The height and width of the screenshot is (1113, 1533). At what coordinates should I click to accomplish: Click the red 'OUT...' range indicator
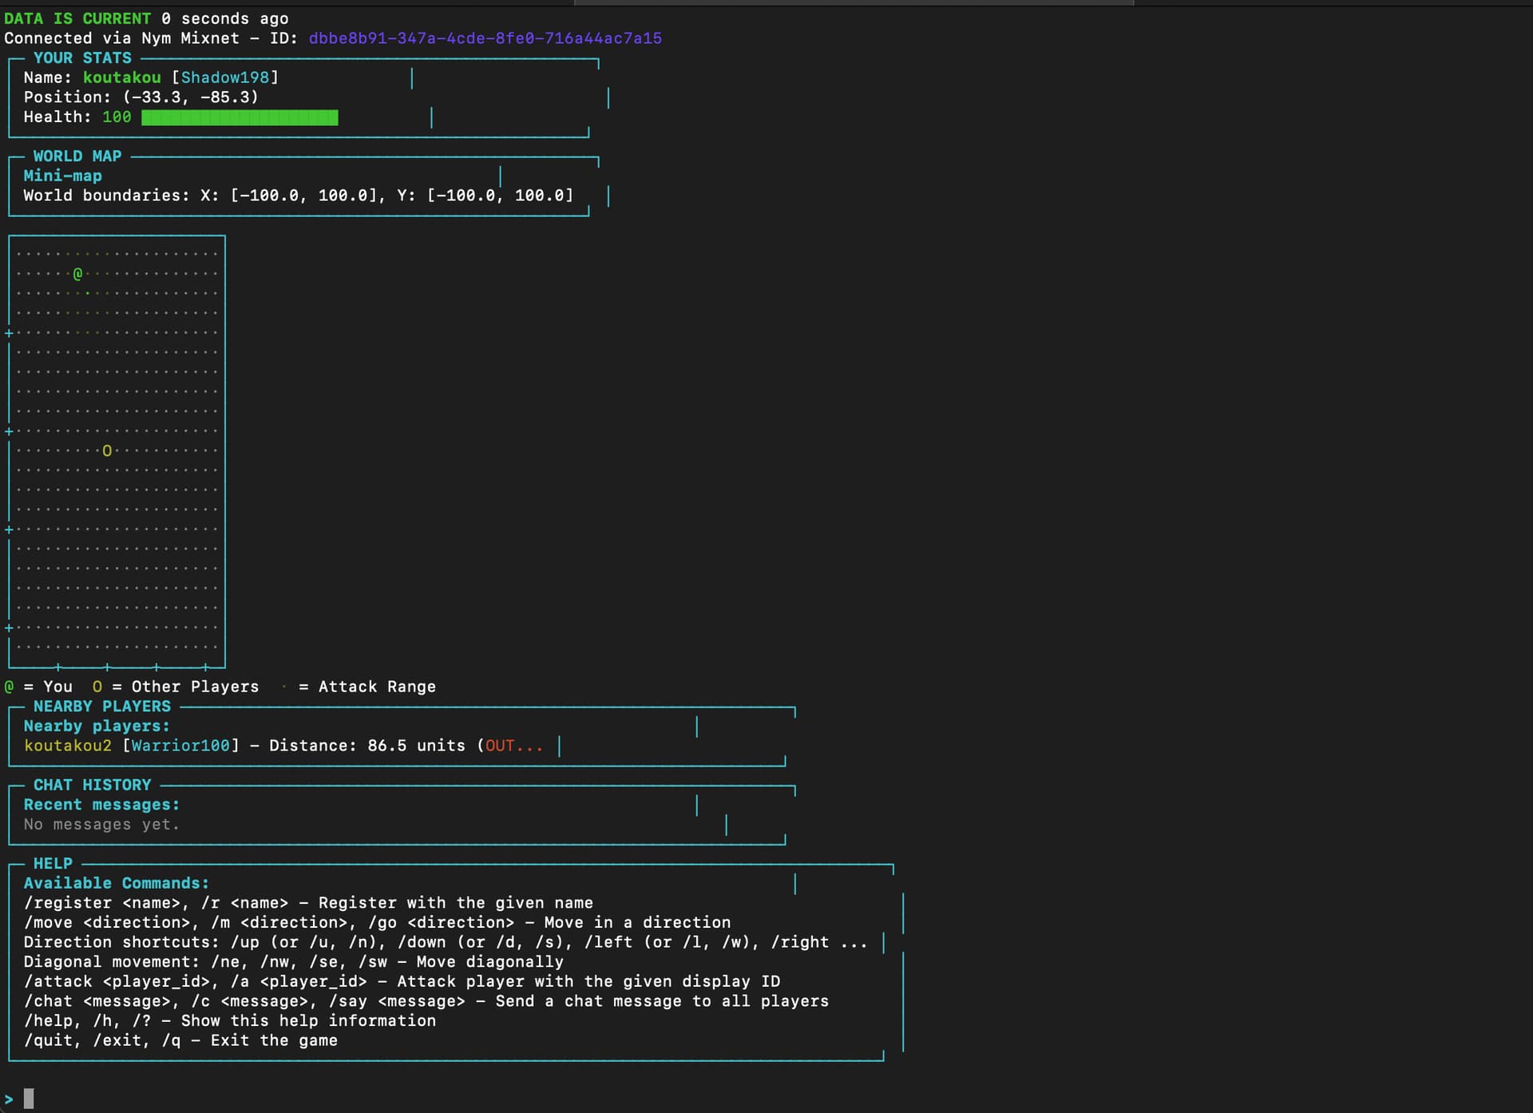[x=514, y=746]
